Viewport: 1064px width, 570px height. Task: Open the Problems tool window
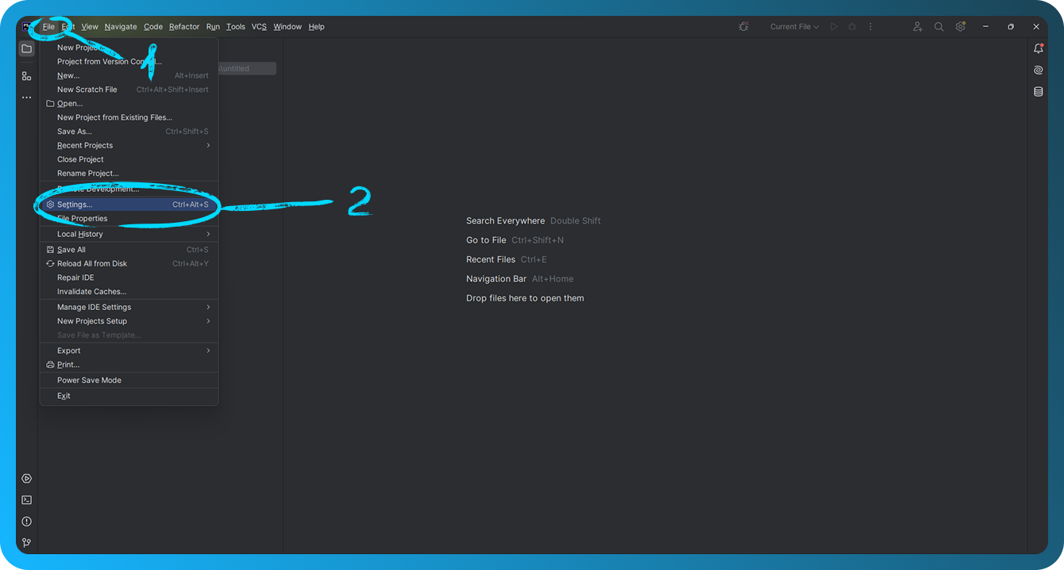[x=26, y=521]
